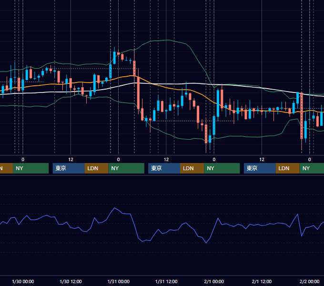Select the NY session block spanning 1/30 00:00

click(30, 168)
